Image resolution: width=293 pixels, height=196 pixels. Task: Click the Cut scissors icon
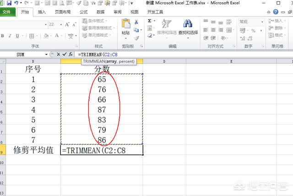136,22
